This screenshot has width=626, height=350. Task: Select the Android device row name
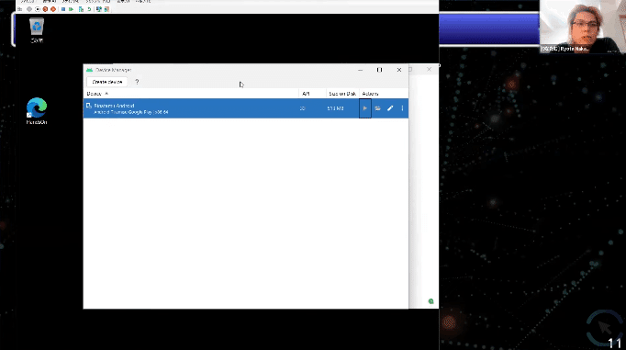[x=114, y=106]
